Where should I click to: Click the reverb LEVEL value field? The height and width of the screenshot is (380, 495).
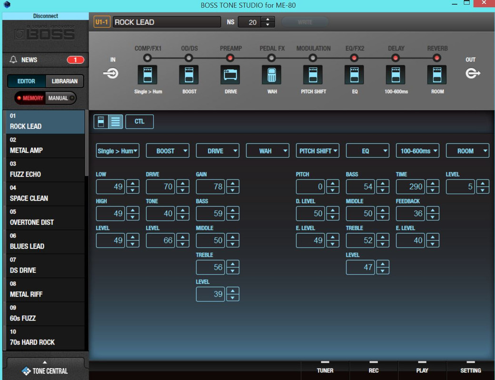460,187
